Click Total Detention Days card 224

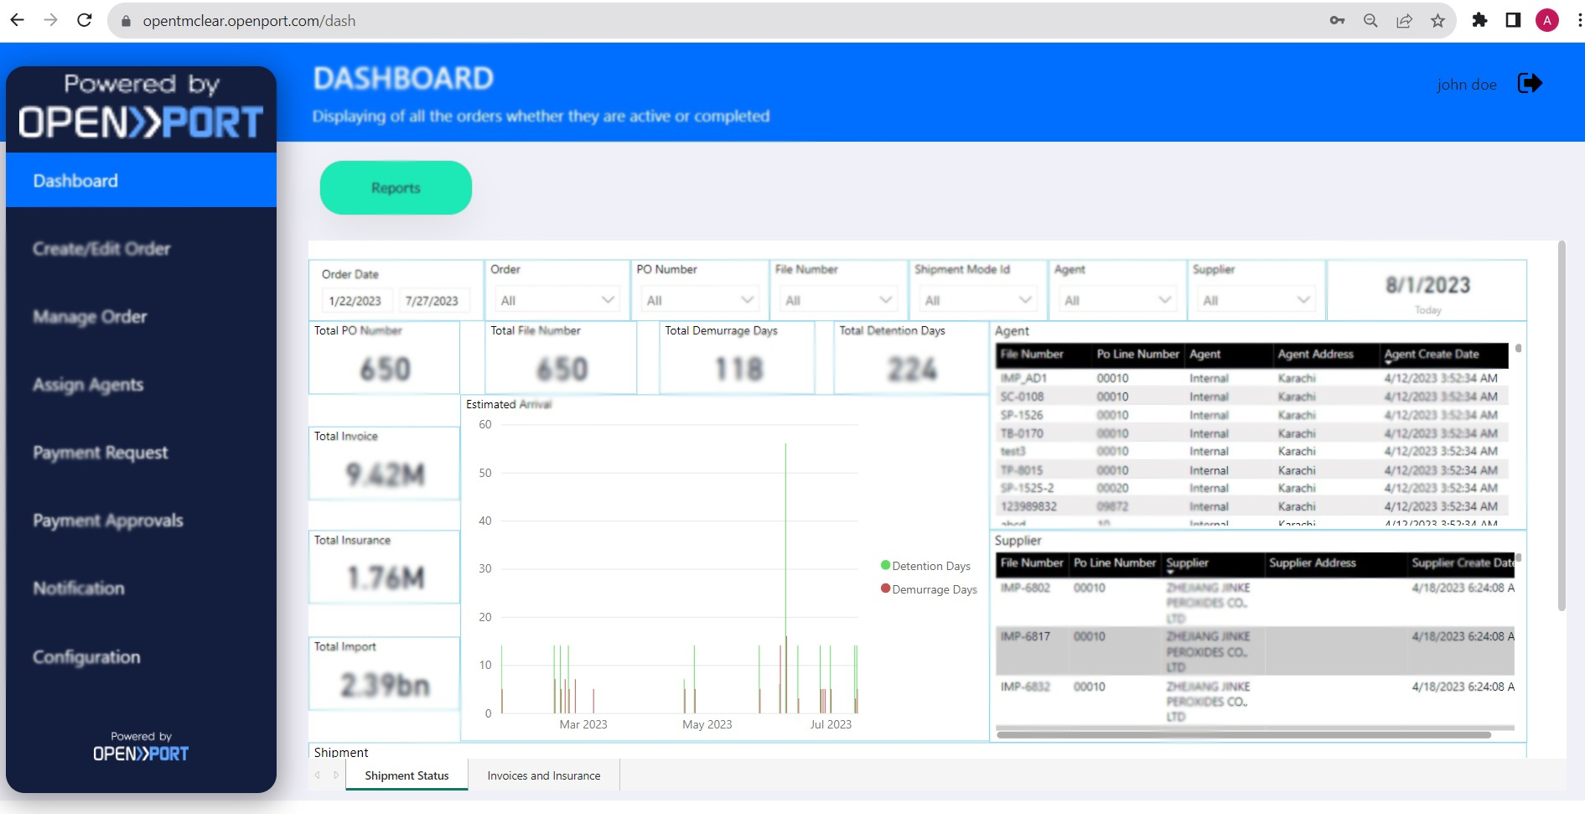911,358
